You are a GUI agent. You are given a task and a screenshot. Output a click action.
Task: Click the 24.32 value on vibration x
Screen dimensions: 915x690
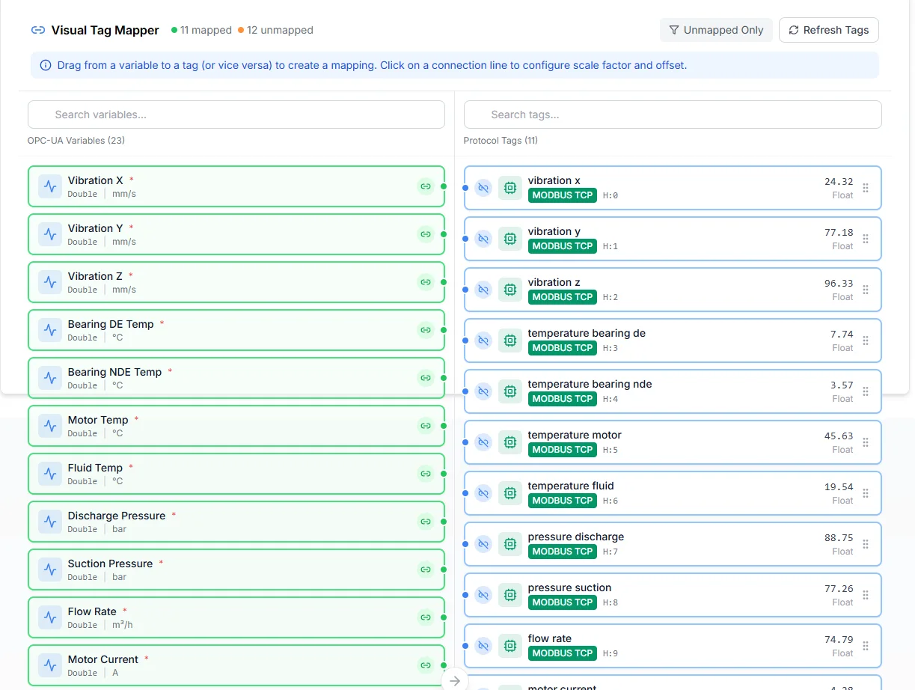pyautogui.click(x=839, y=182)
